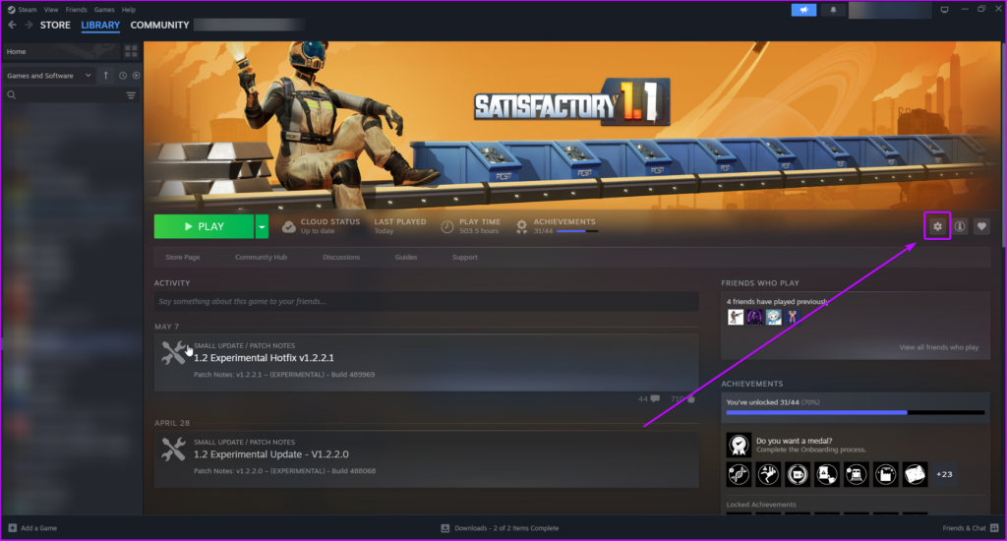
Task: Go back with the left arrow
Action: tap(12, 25)
